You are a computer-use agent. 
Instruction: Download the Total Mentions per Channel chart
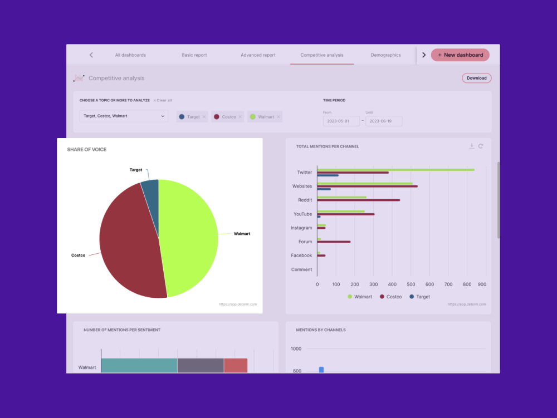tap(471, 146)
